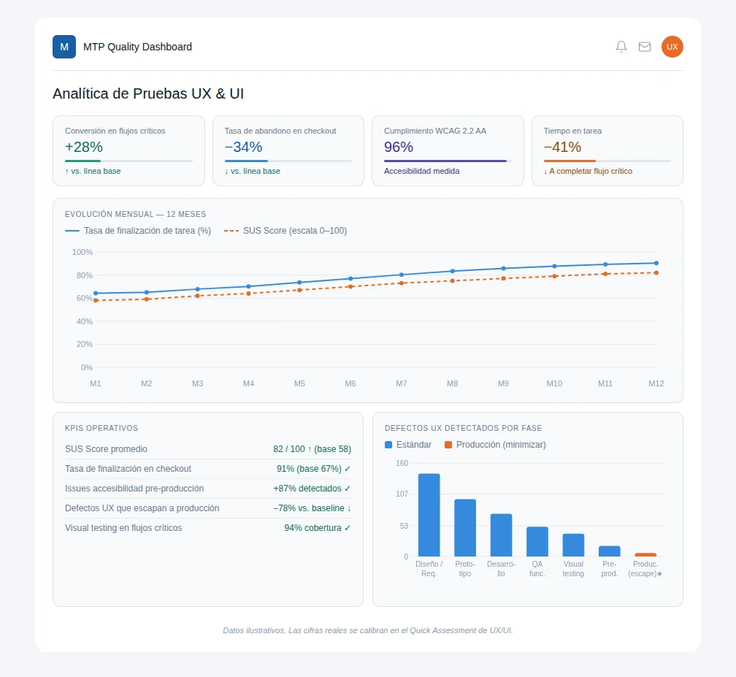Toggle the Producción (minimizar) legend square
736x677 pixels.
pos(448,445)
